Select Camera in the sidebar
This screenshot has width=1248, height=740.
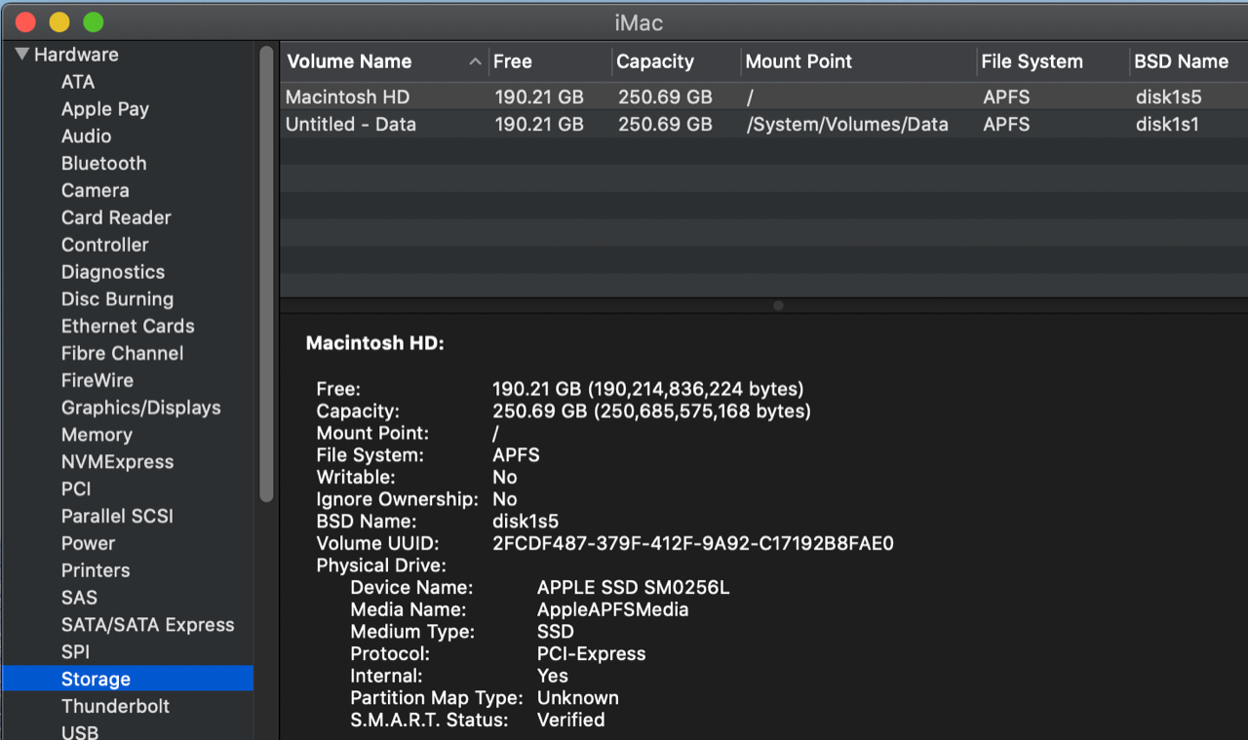tap(95, 191)
